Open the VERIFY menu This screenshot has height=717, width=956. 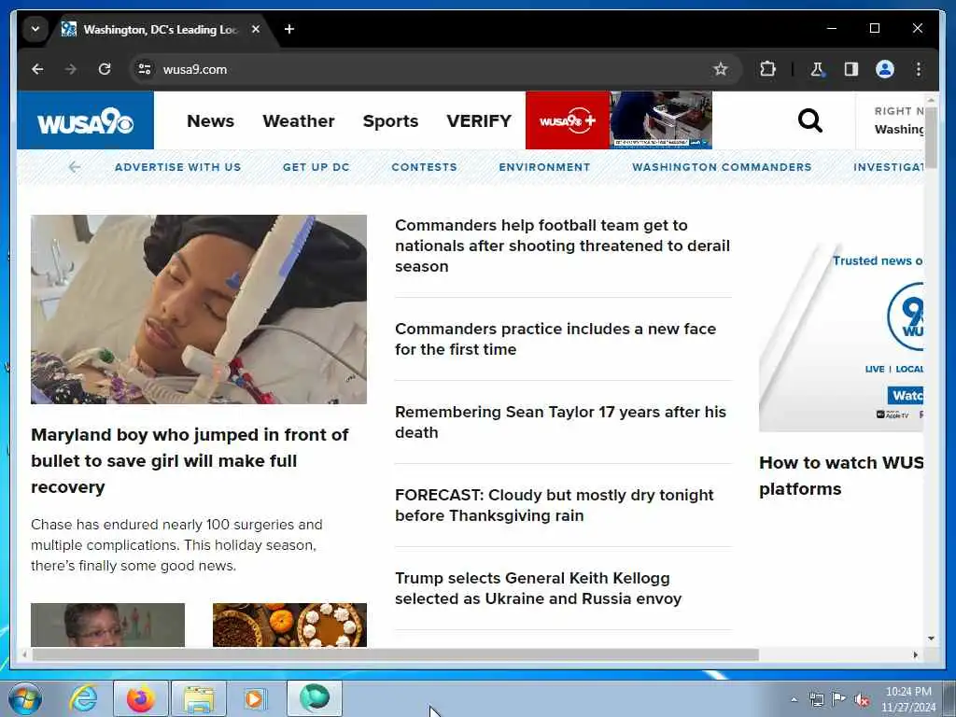pyautogui.click(x=479, y=120)
